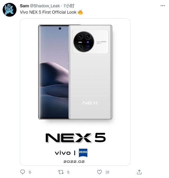Viewport: 169px width, 178px height.
Task: Open the display name "Sam" link
Action: click(x=25, y=6)
